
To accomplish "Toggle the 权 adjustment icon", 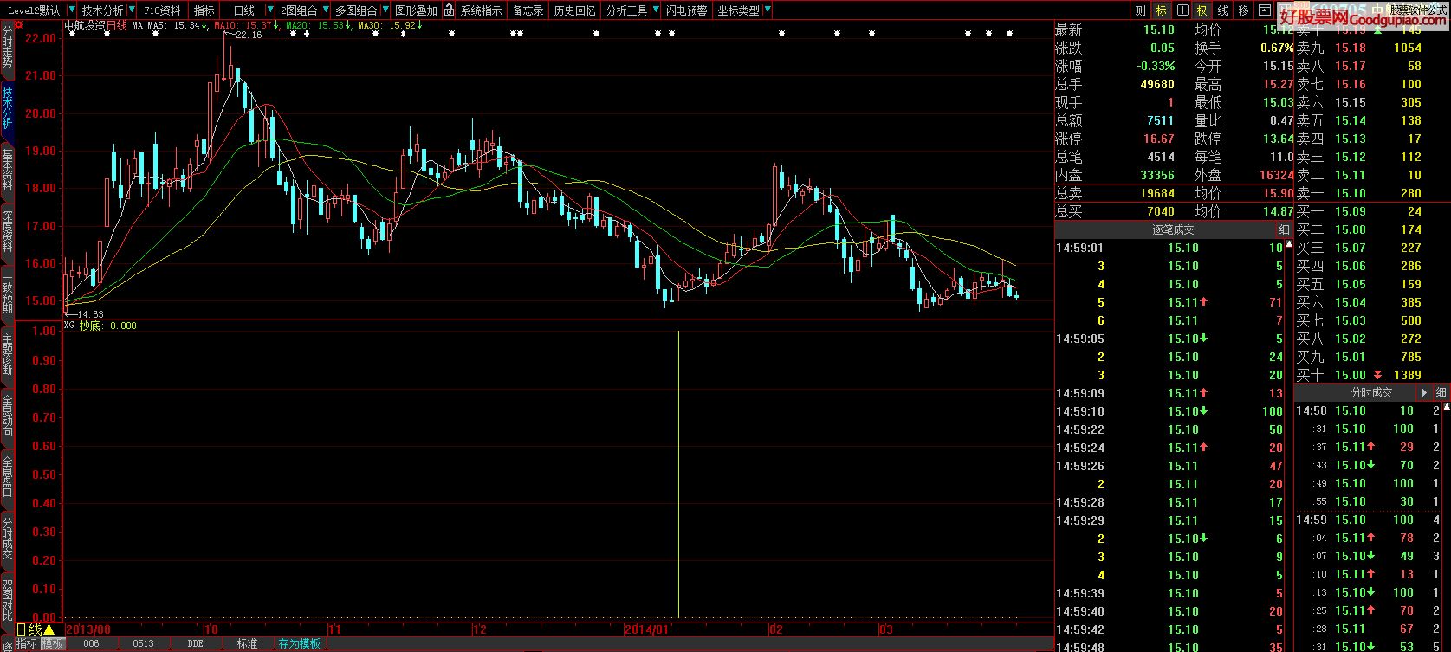I will [1202, 10].
